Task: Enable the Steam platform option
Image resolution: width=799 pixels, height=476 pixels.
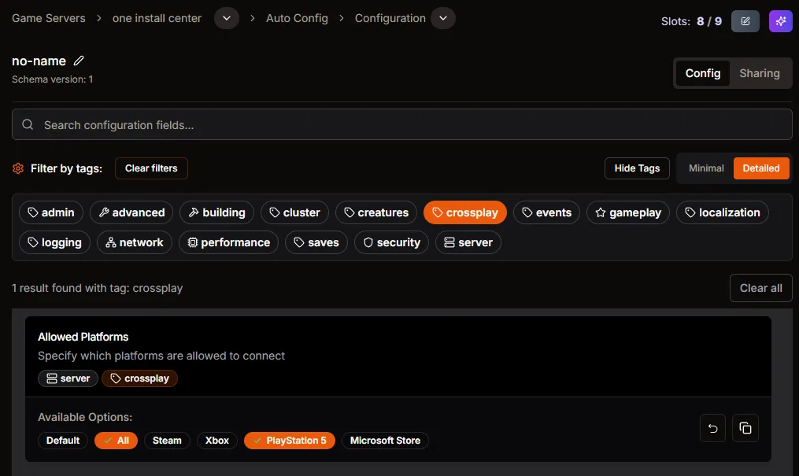Action: 167,441
